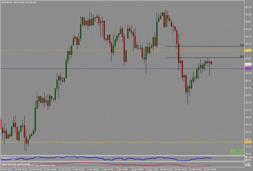Click the 12 Apr 09:00 time label

point(137,169)
